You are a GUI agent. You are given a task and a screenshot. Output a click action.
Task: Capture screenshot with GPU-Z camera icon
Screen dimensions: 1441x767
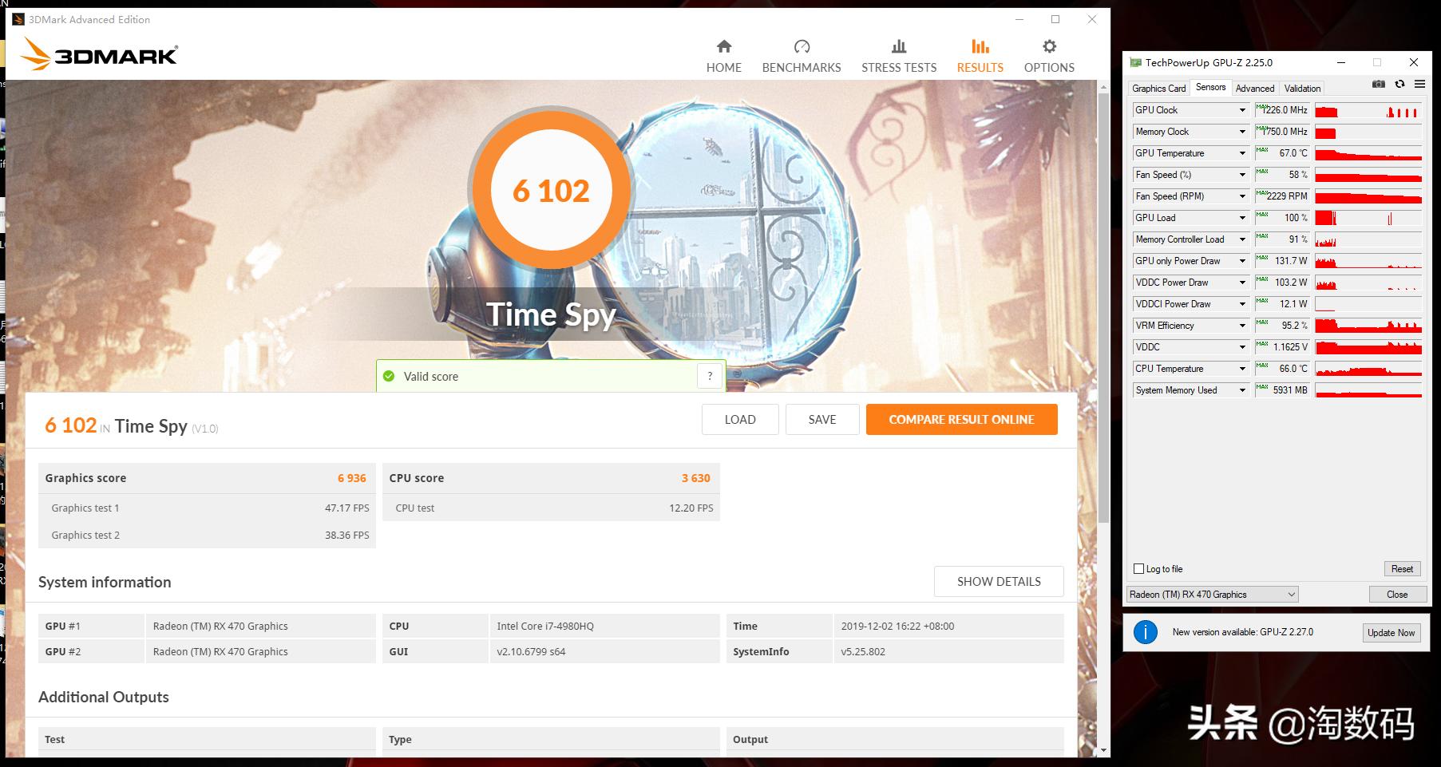(x=1378, y=84)
